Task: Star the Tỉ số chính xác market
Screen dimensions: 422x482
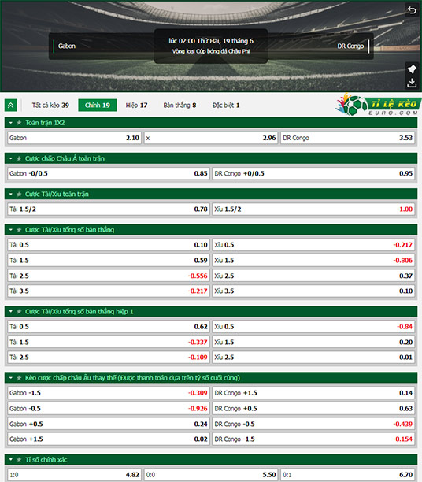Action: click(x=19, y=460)
